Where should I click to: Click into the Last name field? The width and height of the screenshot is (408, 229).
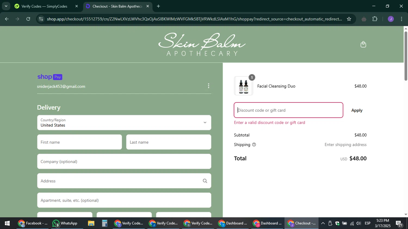click(x=169, y=142)
